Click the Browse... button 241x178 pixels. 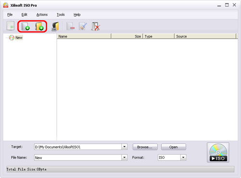[x=145, y=147]
